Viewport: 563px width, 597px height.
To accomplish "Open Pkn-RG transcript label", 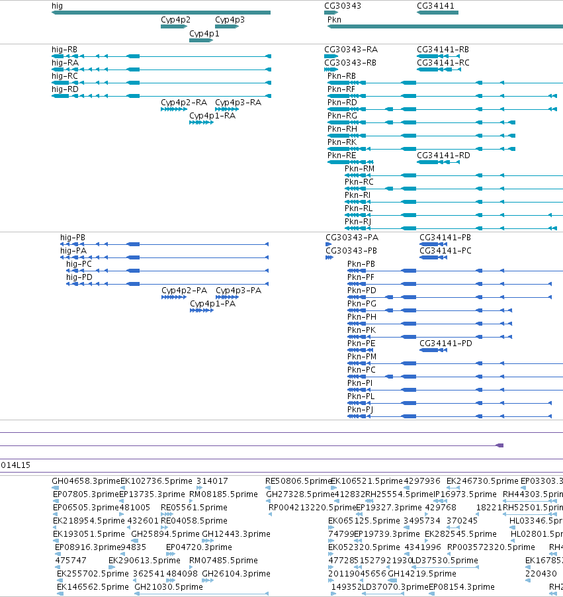I will click(x=342, y=116).
